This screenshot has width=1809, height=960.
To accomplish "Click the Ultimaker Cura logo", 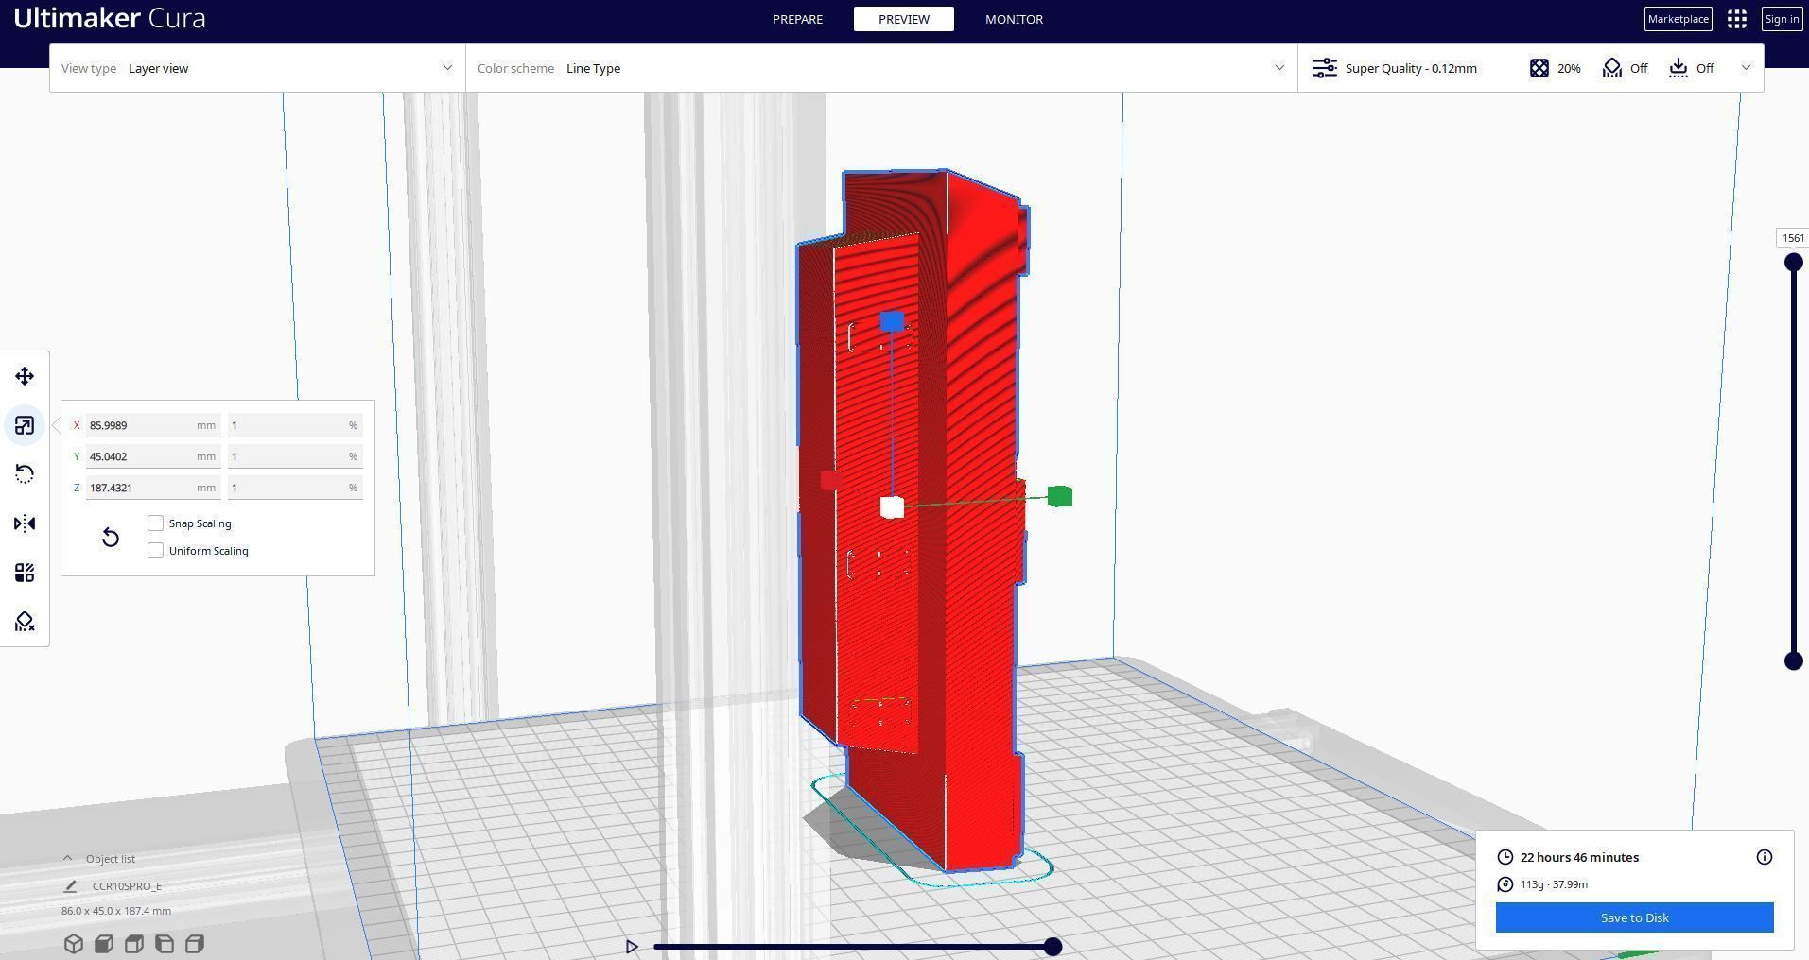I will coord(110,18).
